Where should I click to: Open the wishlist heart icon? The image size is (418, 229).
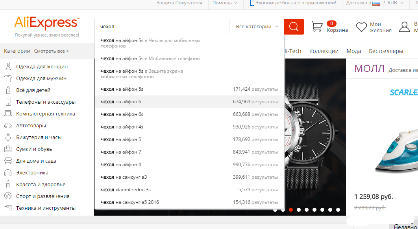[361, 27]
